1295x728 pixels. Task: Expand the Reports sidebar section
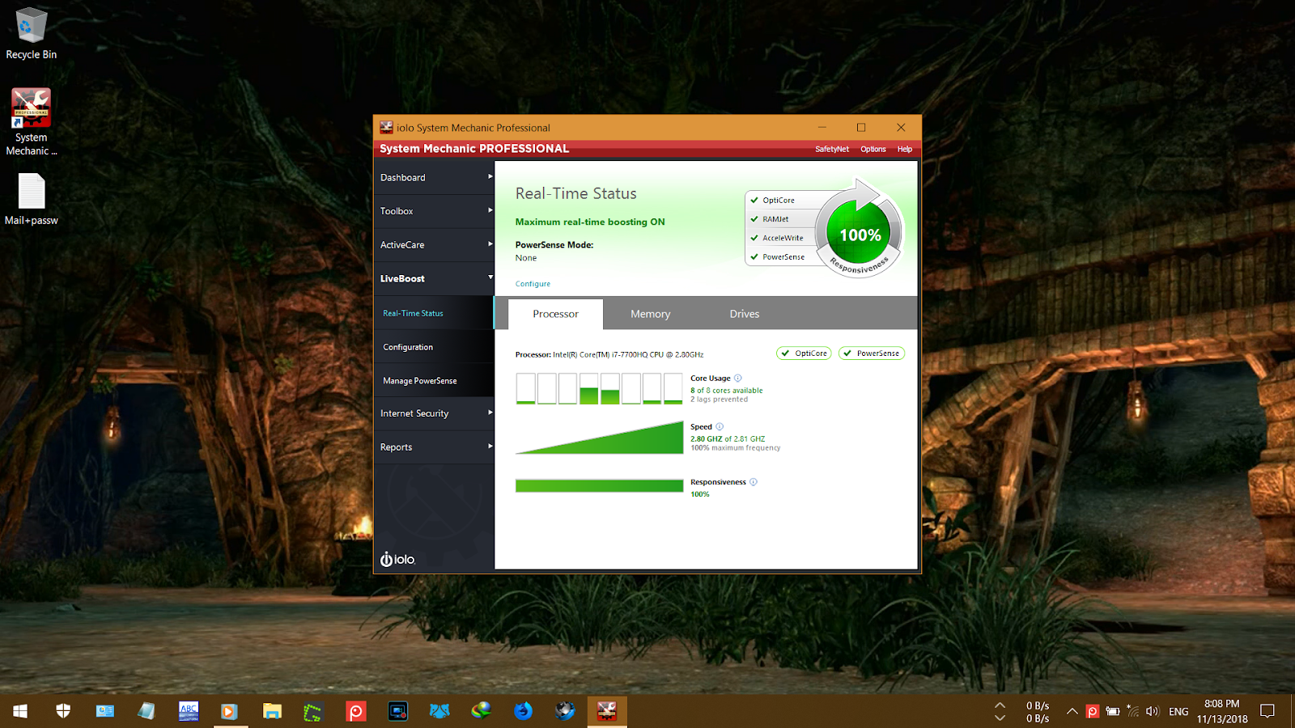(434, 447)
